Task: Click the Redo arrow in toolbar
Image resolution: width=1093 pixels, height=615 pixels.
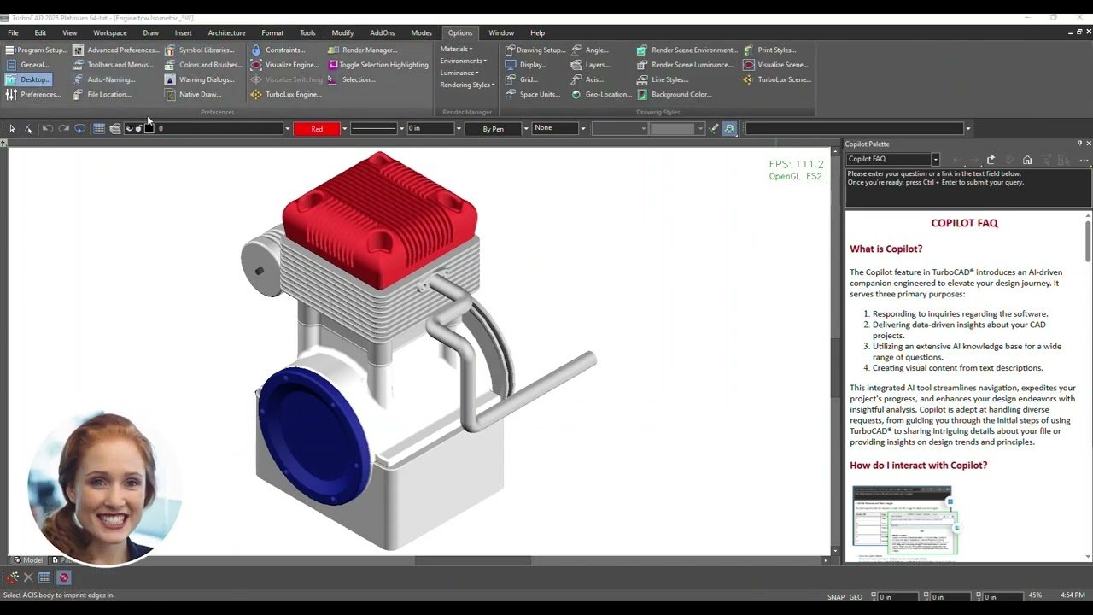Action: (x=63, y=128)
